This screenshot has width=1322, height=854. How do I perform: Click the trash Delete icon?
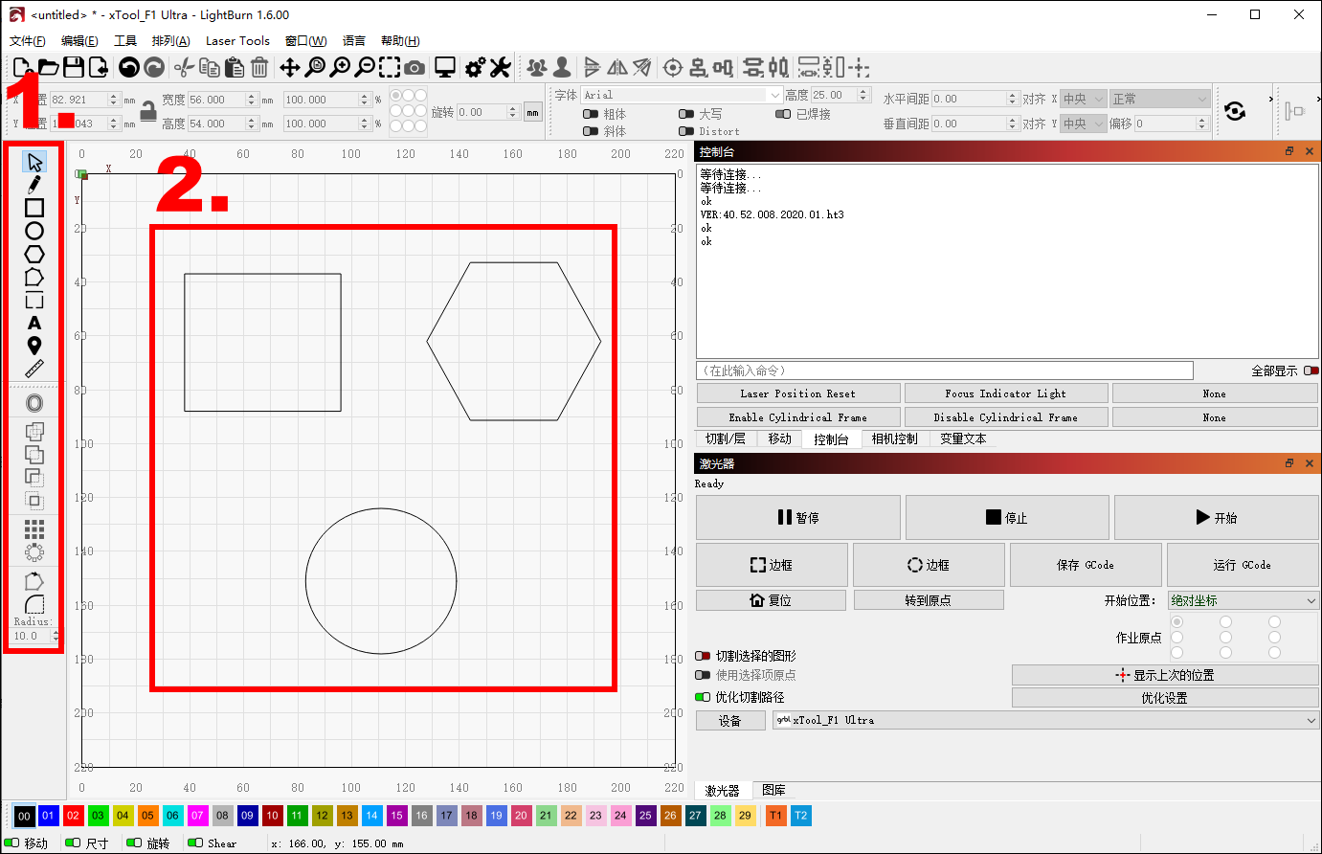(x=259, y=67)
